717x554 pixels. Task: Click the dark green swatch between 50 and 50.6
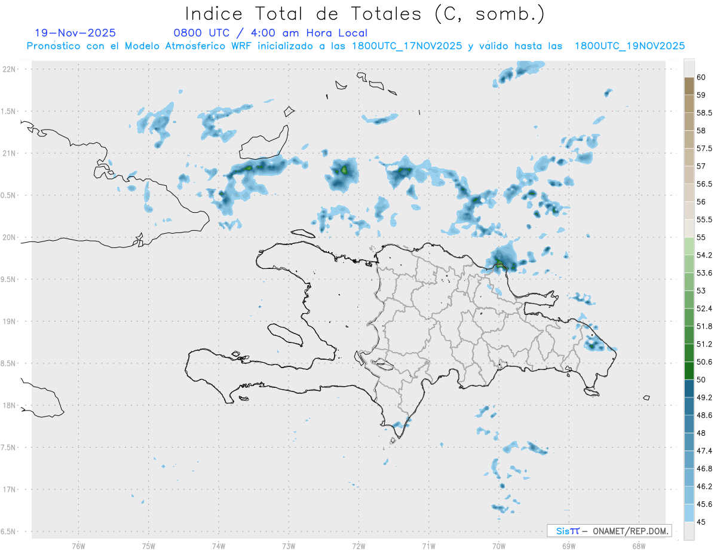(x=689, y=371)
